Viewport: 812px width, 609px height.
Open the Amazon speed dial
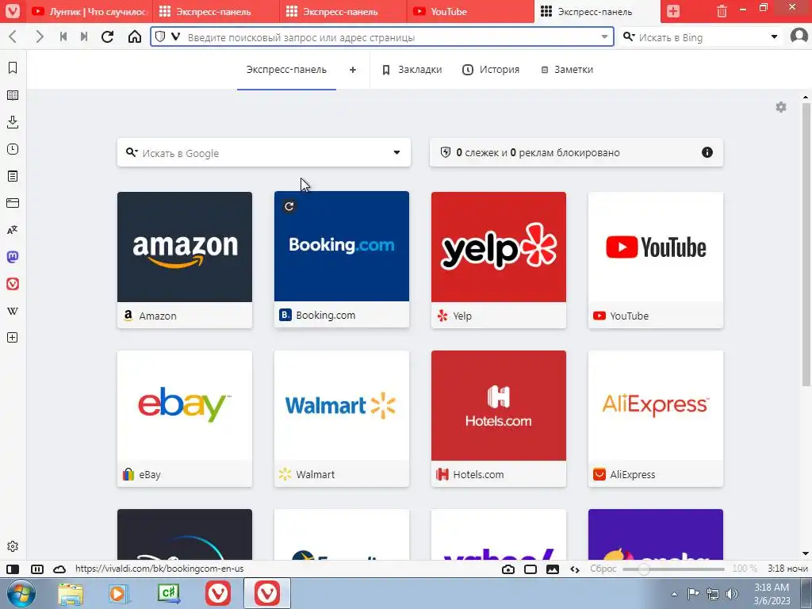point(184,260)
